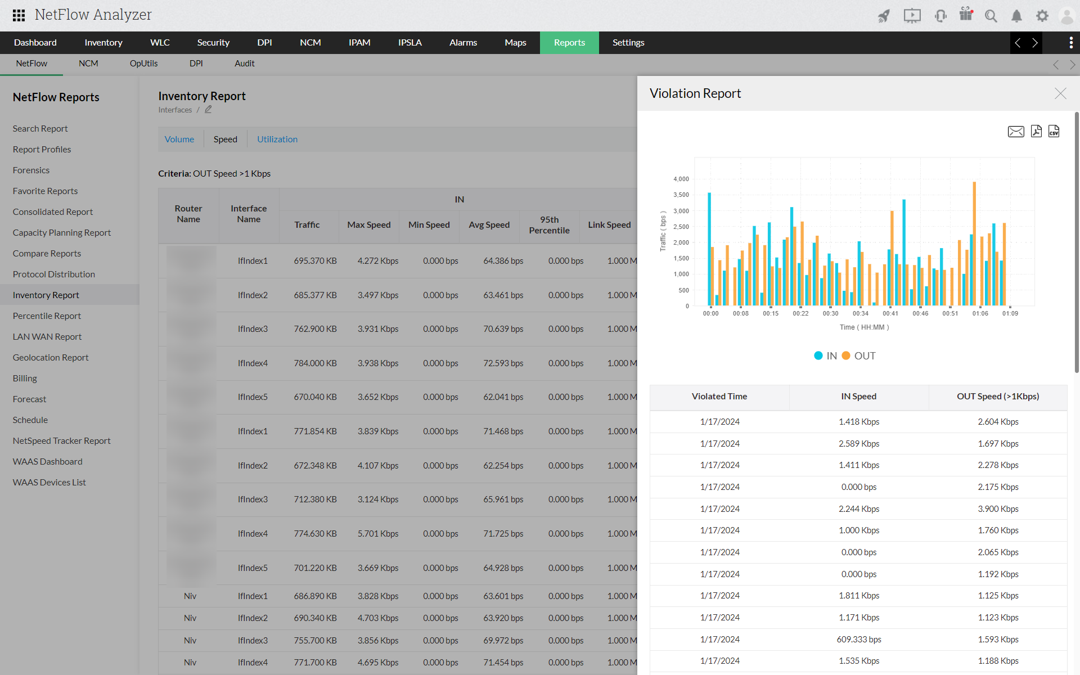The height and width of the screenshot is (675, 1080).
Task: Click the rocket quick-start icon
Action: tap(884, 16)
